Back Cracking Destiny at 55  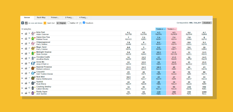[x=159, y=88]
